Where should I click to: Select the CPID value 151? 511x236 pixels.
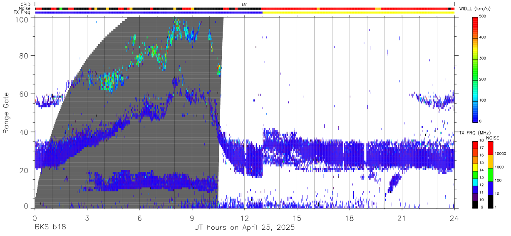pos(245,4)
